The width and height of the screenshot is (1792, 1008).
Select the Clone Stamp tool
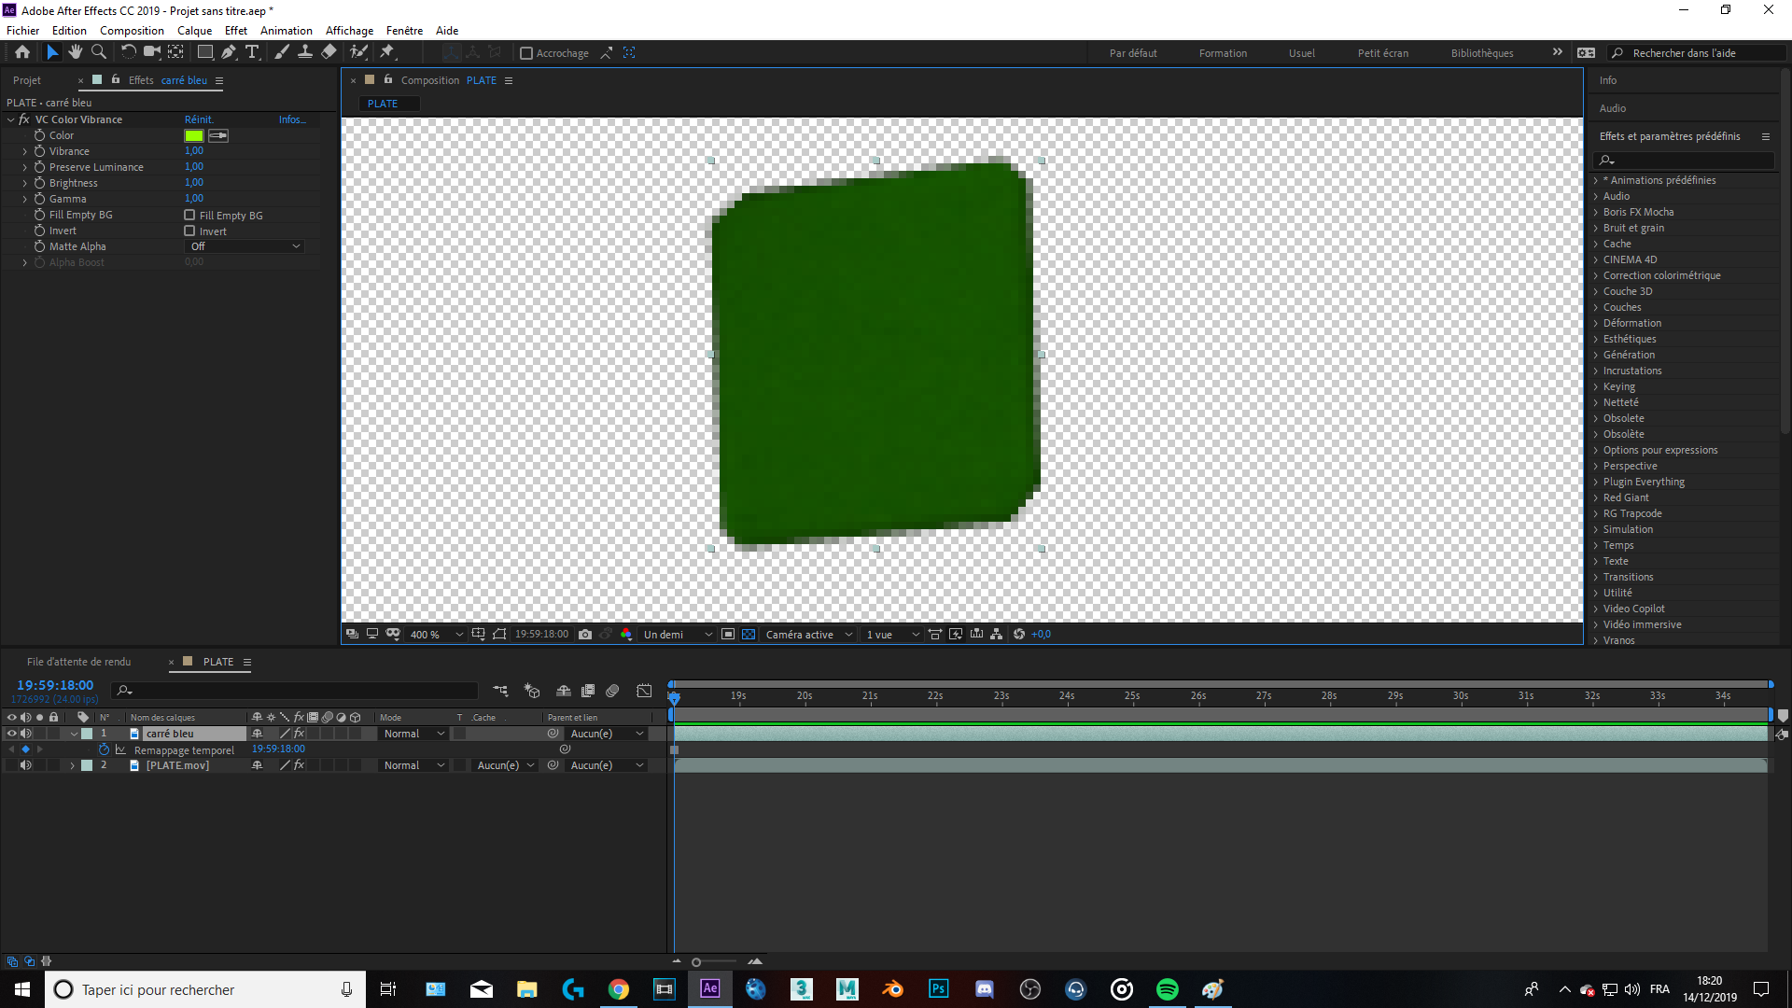[x=305, y=52]
